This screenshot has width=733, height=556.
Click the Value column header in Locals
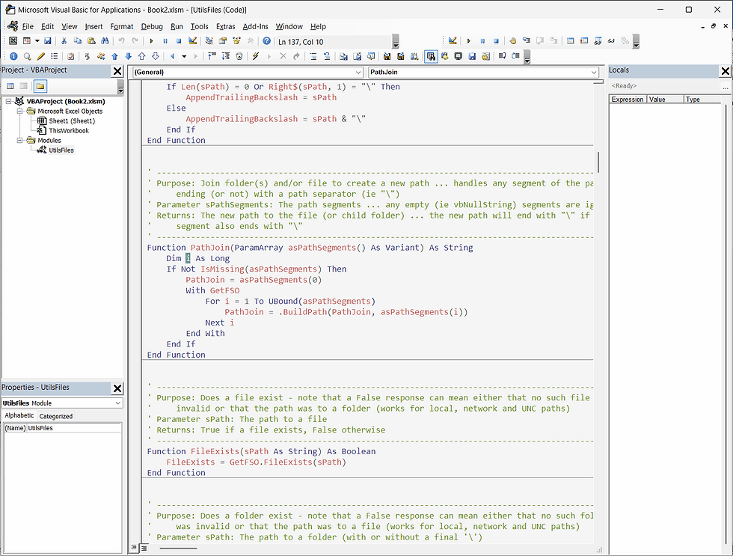(x=665, y=99)
